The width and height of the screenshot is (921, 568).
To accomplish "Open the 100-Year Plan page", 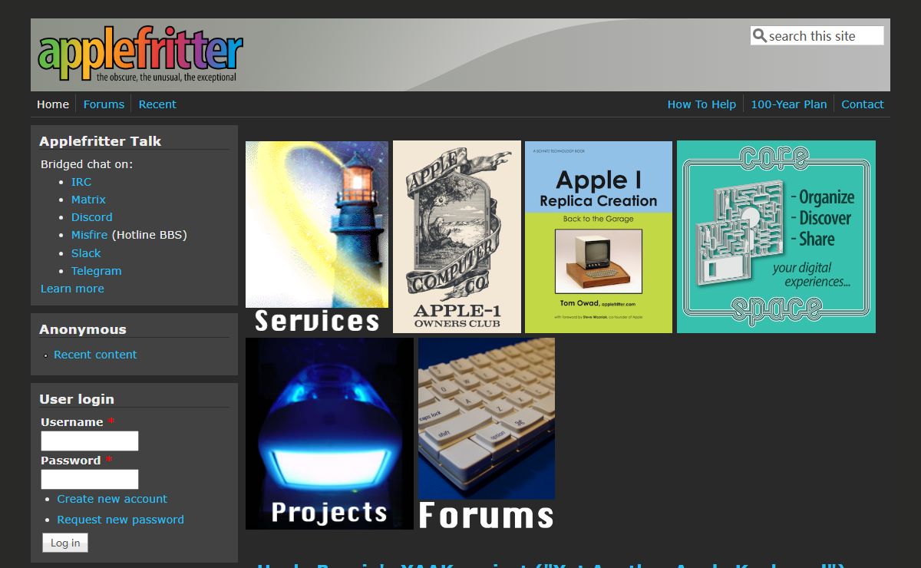I will pyautogui.click(x=789, y=104).
